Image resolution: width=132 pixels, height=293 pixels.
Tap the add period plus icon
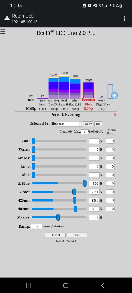point(114,96)
